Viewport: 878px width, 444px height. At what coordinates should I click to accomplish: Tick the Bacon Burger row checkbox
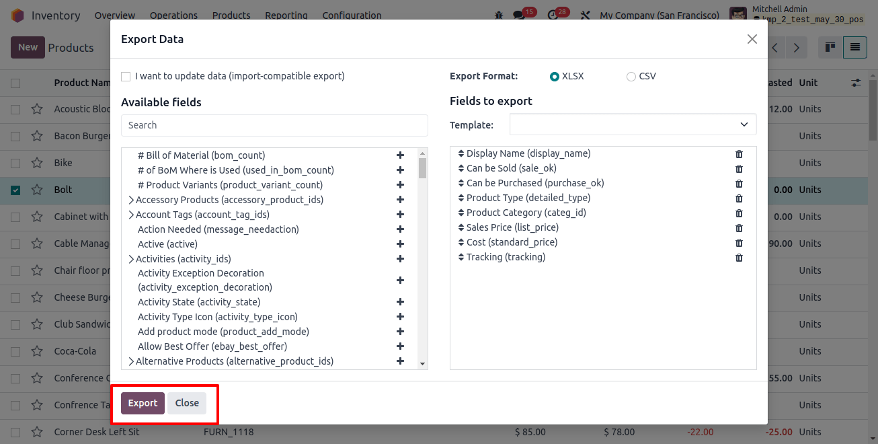tap(15, 137)
